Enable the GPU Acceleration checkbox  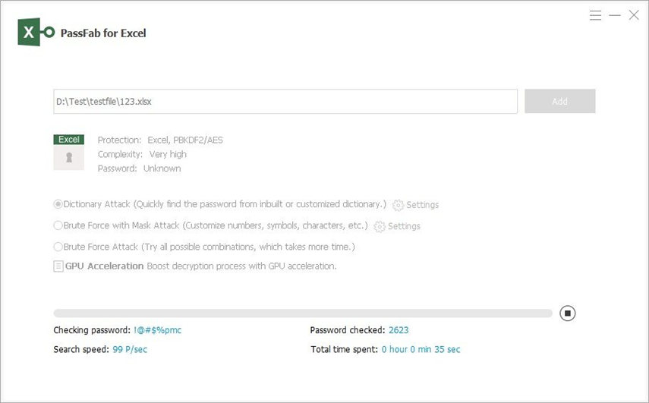[x=58, y=266]
